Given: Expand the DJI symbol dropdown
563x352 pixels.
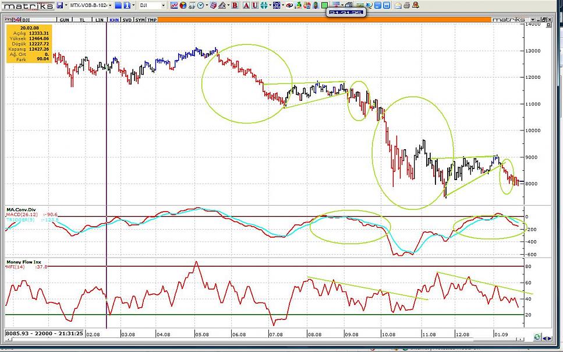Looking at the screenshot, I should [x=162, y=5].
